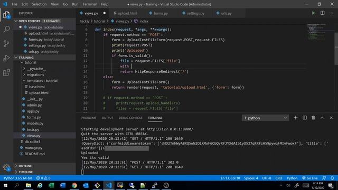Open README.md in explorer tree
Image resolution: width=338 pixels, height=190 pixels.
coord(34,154)
